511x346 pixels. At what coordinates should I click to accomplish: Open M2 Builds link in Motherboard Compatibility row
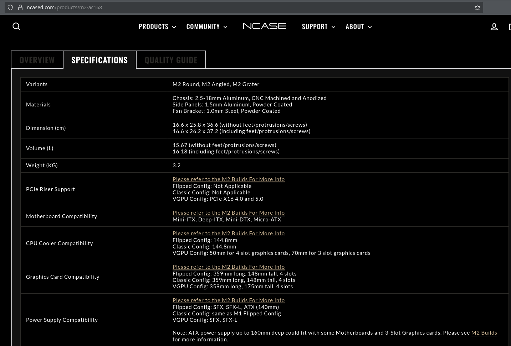[x=229, y=213]
